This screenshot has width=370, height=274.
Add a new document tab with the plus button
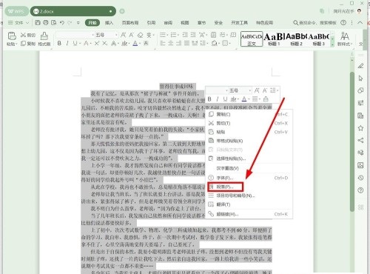(x=122, y=11)
